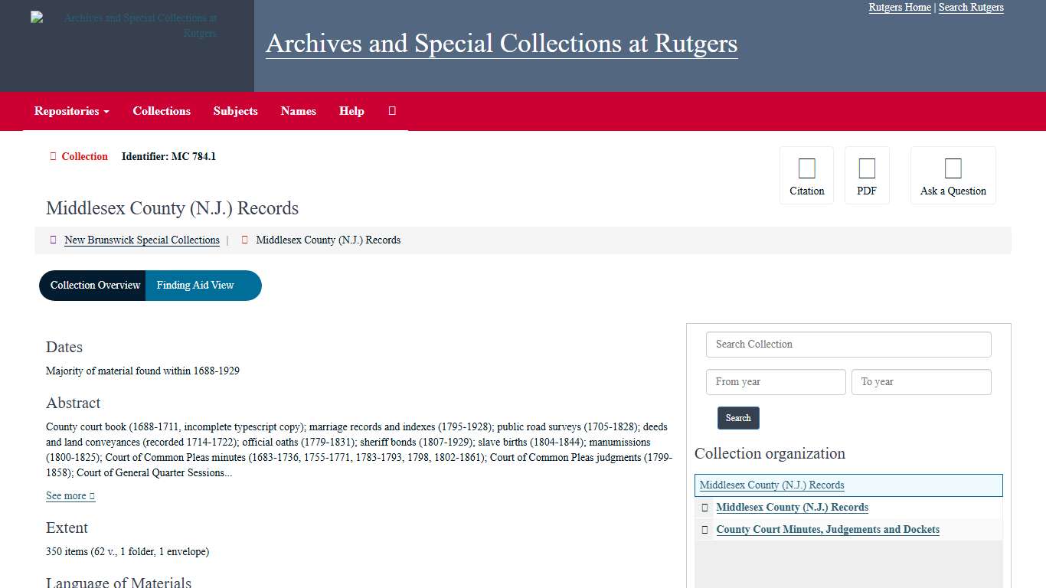The width and height of the screenshot is (1046, 588).
Task: Open search using the magnifier icon in navigation
Action: coord(392,111)
